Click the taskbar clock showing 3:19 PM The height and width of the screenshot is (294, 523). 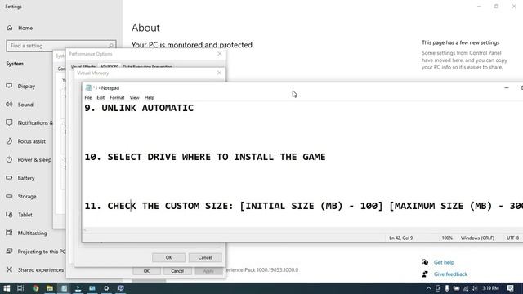[x=490, y=288]
